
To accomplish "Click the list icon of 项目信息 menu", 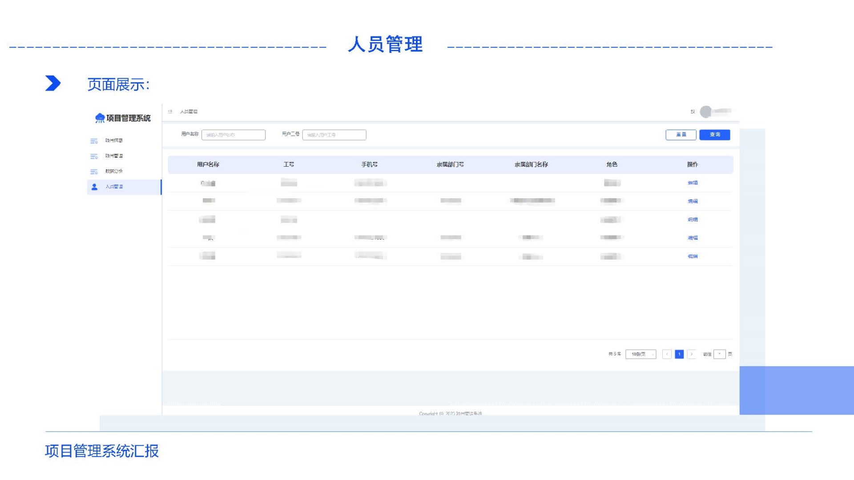I will [94, 141].
